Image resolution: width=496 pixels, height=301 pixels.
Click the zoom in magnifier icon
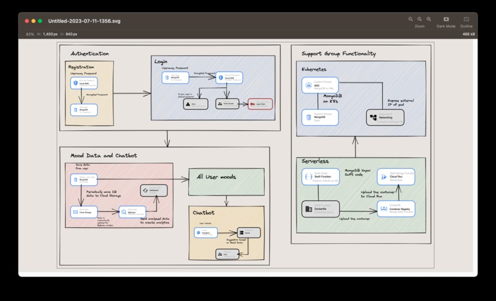(x=429, y=19)
